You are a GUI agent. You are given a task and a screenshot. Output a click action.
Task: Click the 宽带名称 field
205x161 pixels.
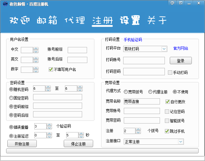pyautogui.click(x=142, y=101)
